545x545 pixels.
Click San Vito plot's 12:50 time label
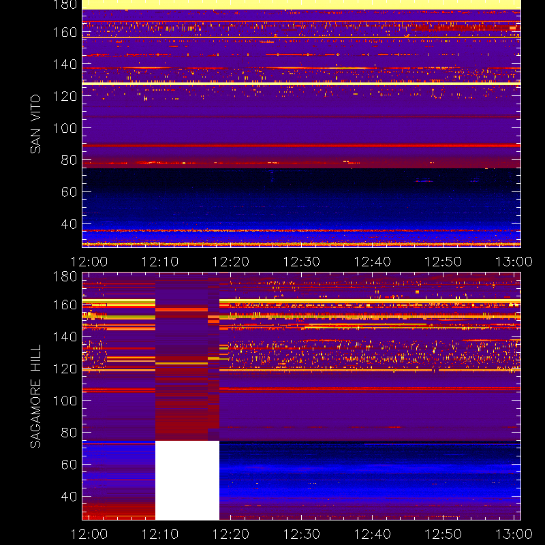443,262
